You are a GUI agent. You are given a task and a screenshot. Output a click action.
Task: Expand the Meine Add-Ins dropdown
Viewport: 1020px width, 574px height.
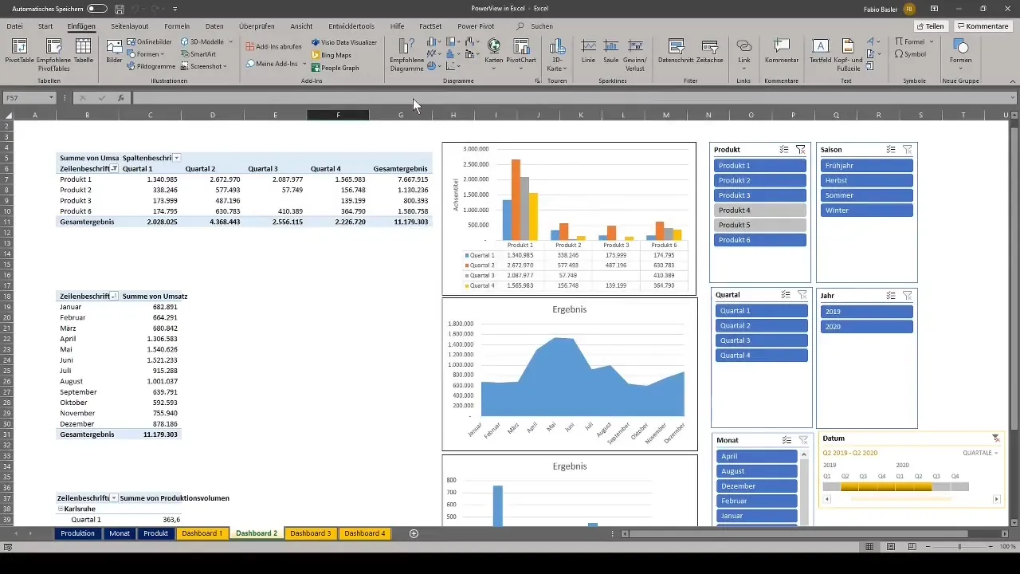coord(304,63)
